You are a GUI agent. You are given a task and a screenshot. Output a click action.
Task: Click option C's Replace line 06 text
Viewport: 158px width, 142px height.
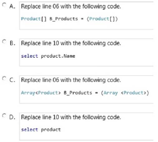pyautogui.click(x=71, y=80)
